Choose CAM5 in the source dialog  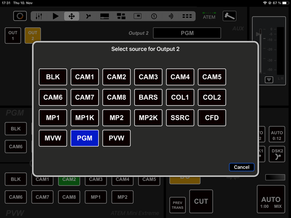click(x=212, y=77)
